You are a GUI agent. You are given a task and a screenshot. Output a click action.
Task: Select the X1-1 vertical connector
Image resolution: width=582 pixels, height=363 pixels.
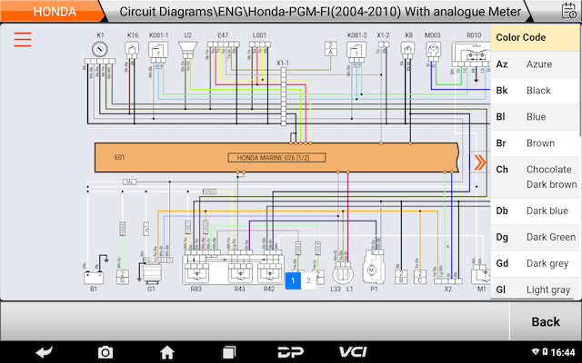(283, 97)
